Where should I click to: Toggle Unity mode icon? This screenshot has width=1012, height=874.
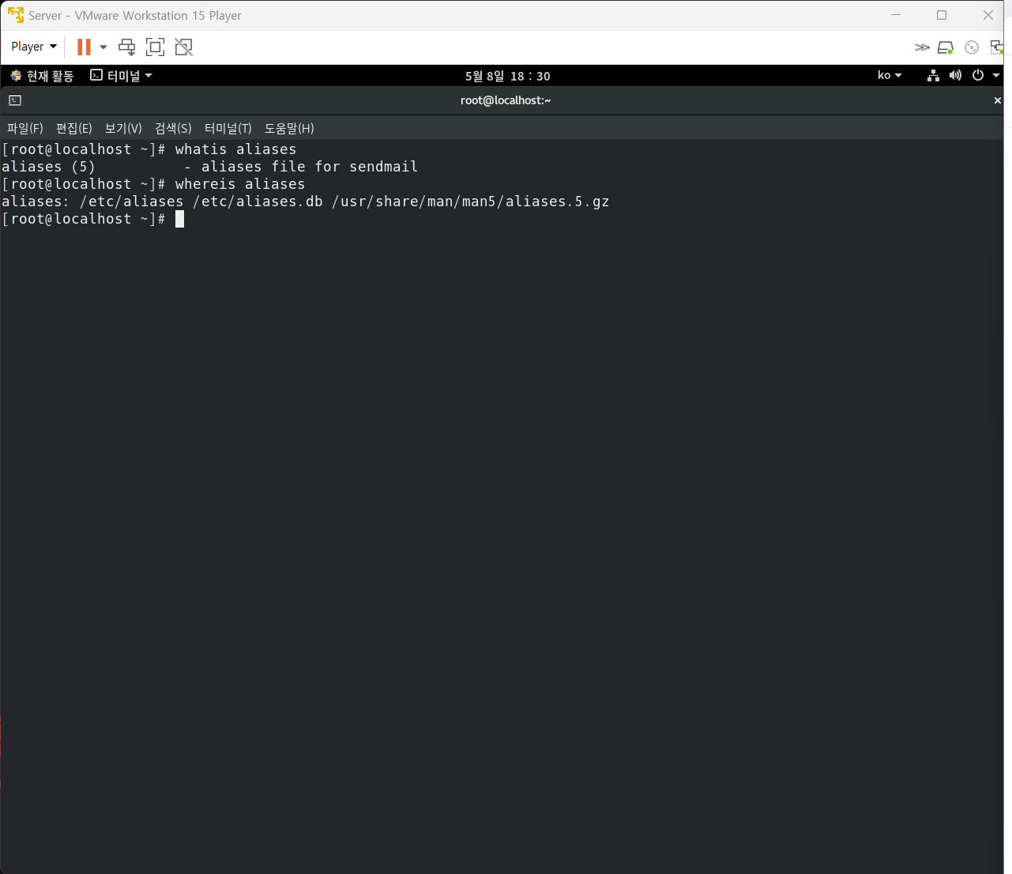(183, 47)
